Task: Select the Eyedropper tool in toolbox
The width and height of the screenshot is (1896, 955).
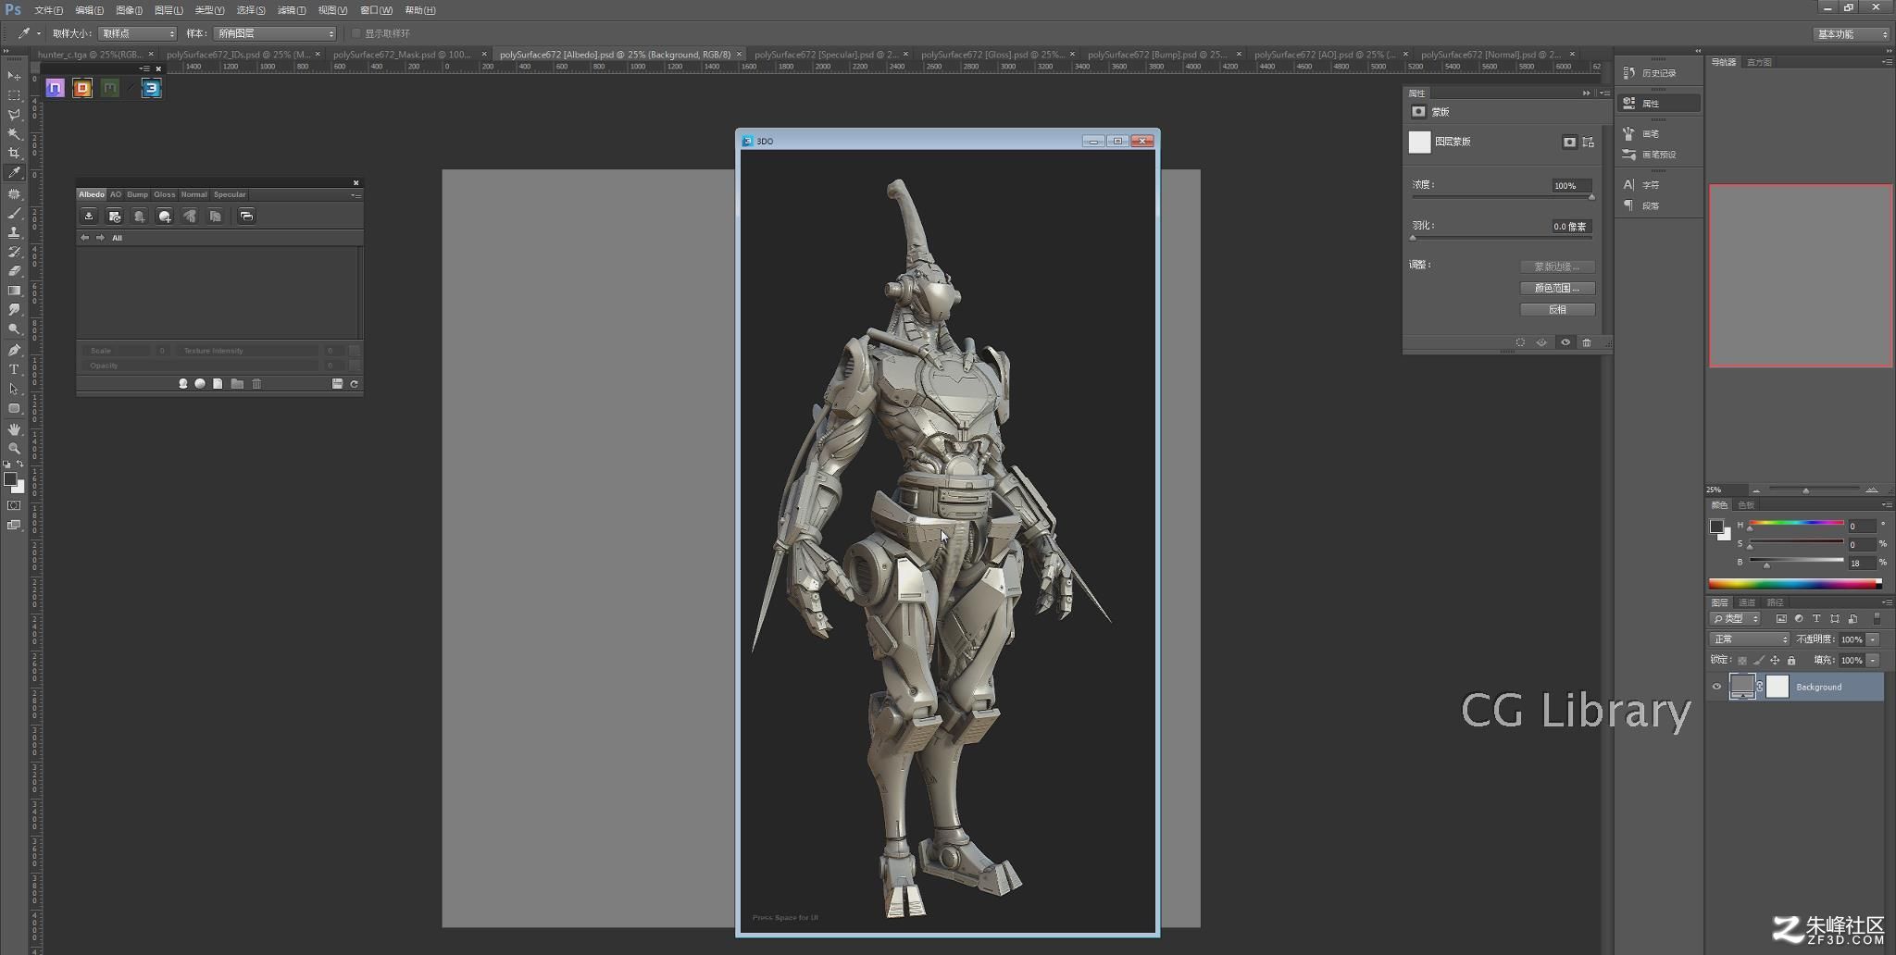Action: point(14,173)
